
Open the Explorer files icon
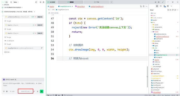(x=157, y=6)
